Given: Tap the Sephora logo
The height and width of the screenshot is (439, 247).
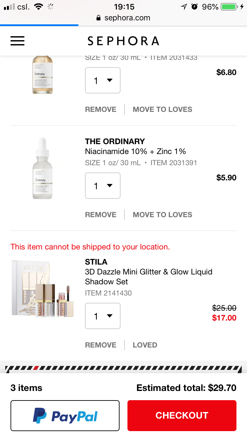Looking at the screenshot, I should click(123, 41).
